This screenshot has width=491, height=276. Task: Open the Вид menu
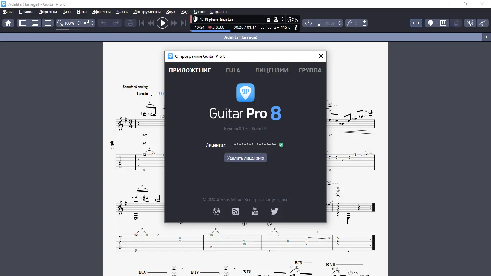click(x=185, y=11)
